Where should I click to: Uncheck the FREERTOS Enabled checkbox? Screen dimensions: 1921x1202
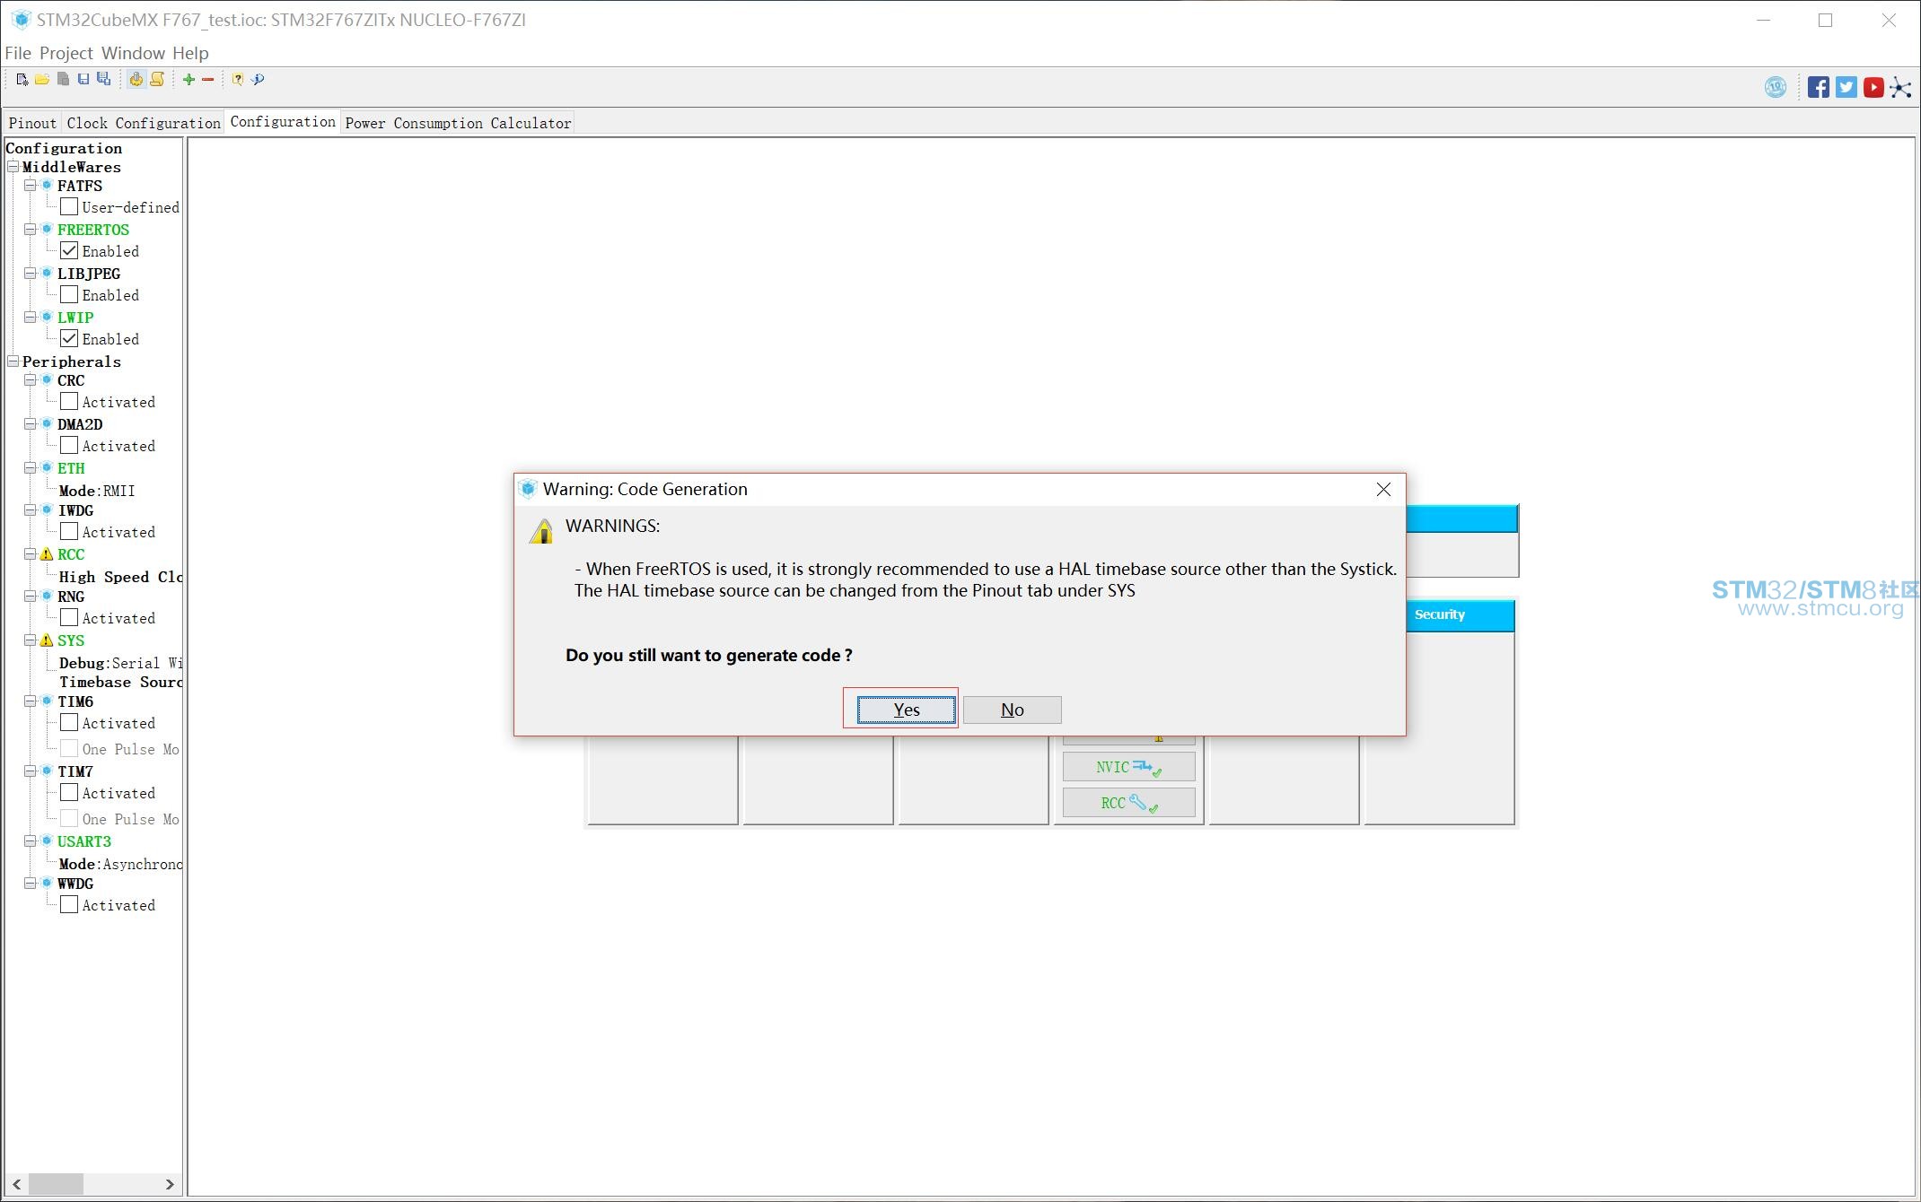click(x=69, y=250)
